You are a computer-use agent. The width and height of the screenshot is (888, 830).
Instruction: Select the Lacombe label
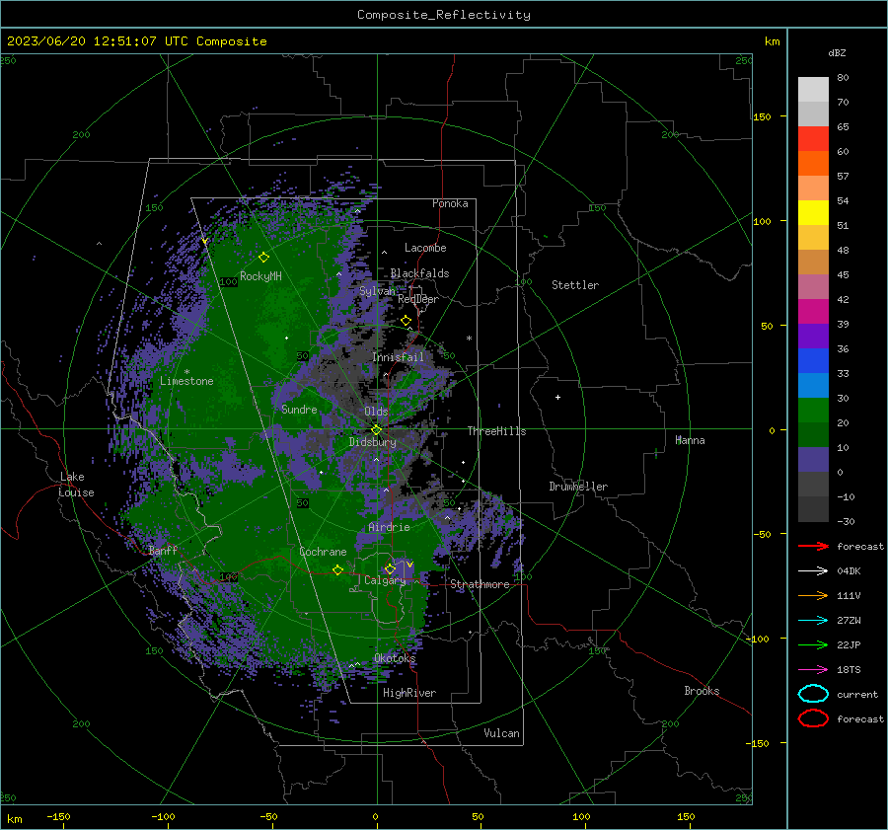(425, 248)
